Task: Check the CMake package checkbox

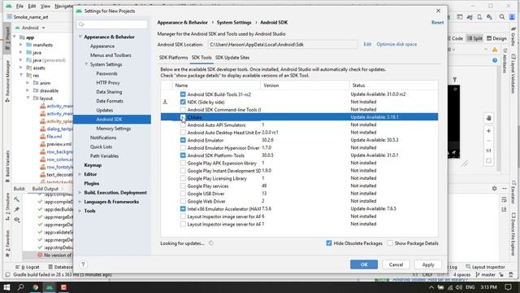Action: pos(183,117)
